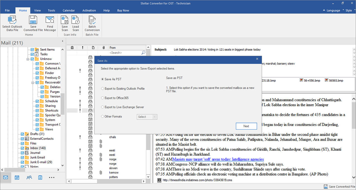Select Export to Live Exchange Server
The width and height of the screenshot is (356, 190).
click(122, 107)
